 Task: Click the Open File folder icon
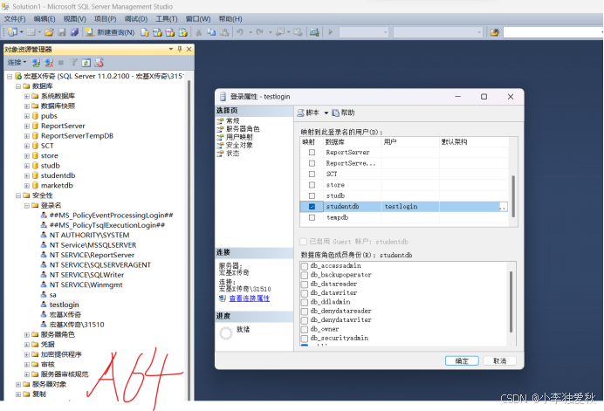(49, 32)
